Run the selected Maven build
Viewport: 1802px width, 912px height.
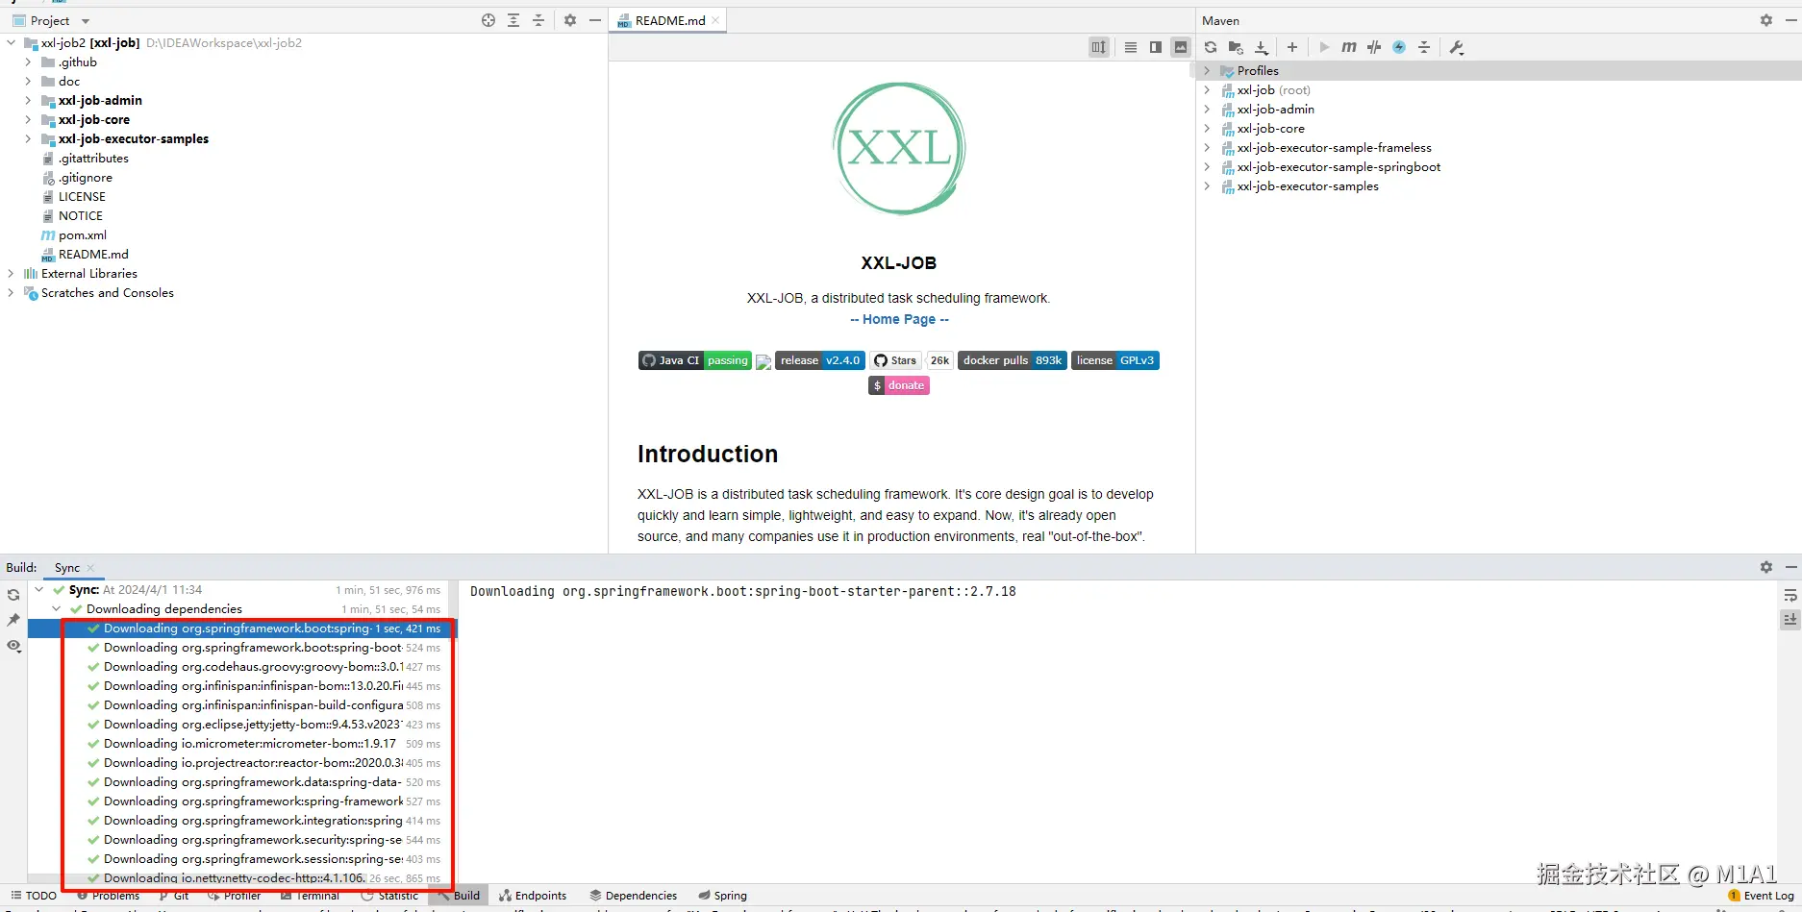click(x=1324, y=47)
